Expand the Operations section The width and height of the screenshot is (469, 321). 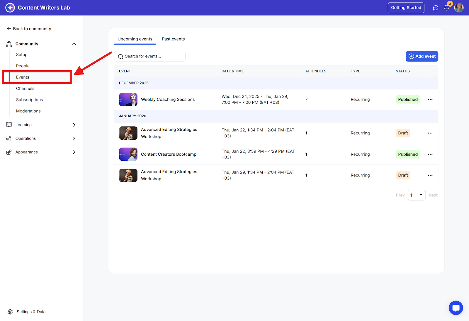[74, 138]
